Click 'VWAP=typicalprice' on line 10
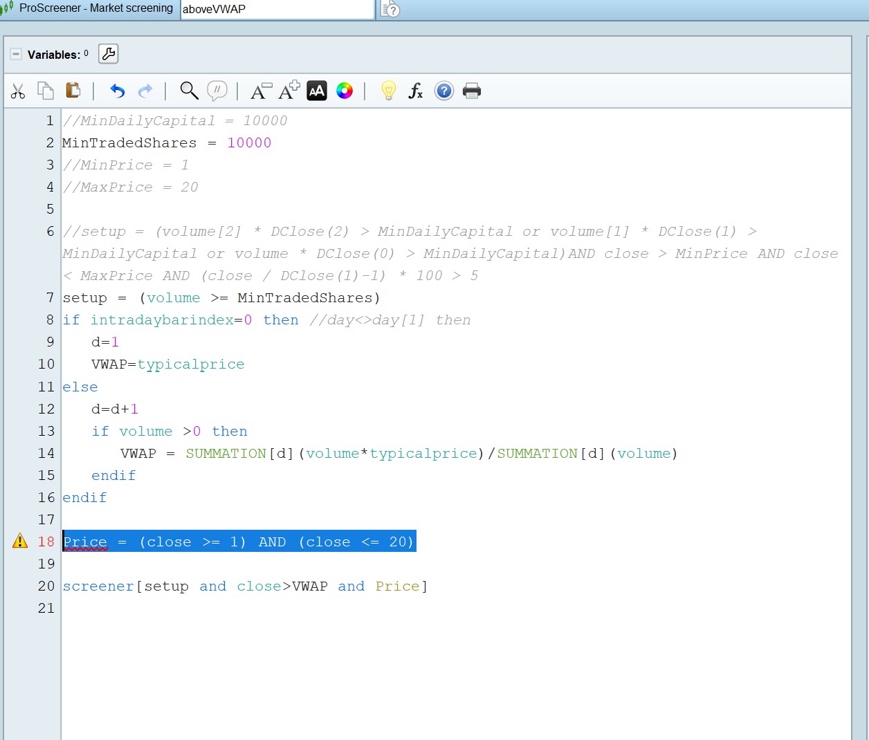Screen dimensions: 869x740 coord(168,364)
